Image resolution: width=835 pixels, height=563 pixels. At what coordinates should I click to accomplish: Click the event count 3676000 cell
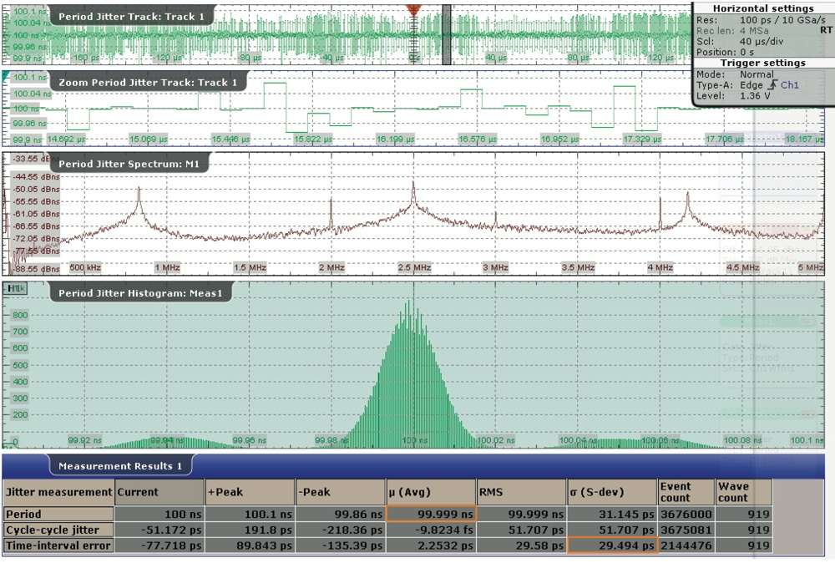tap(686, 514)
